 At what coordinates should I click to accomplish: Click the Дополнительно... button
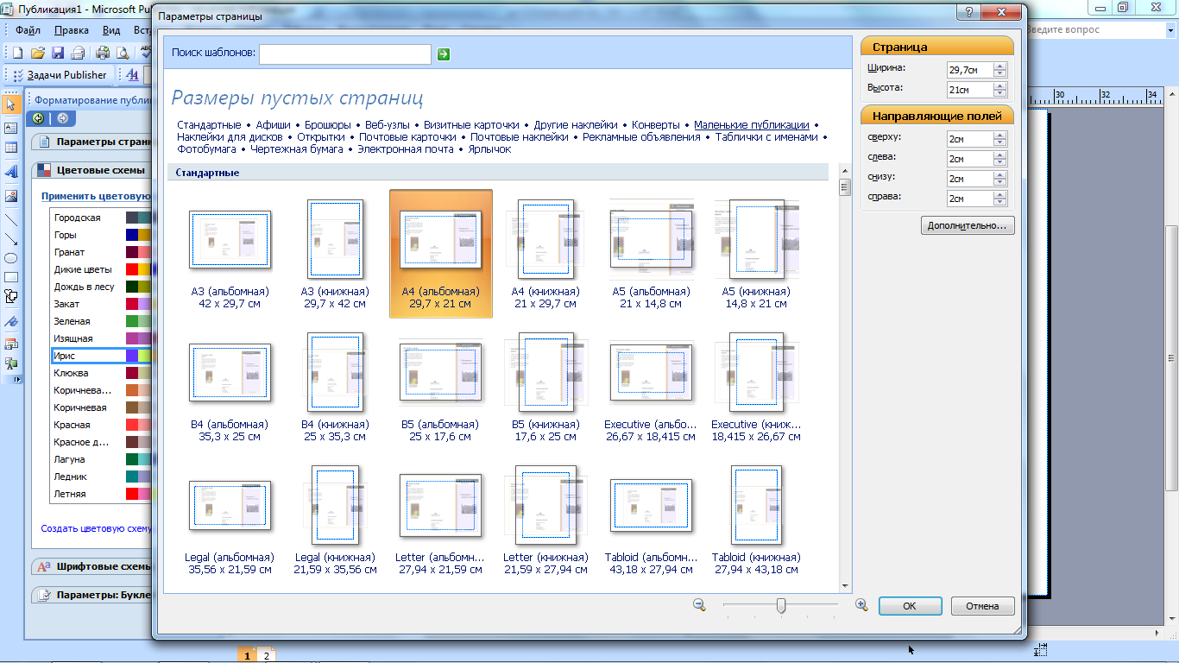[x=968, y=226]
